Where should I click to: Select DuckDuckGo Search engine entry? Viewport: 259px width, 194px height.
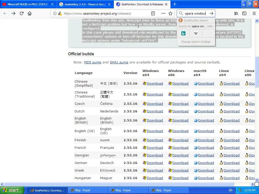pyautogui.click(x=196, y=20)
